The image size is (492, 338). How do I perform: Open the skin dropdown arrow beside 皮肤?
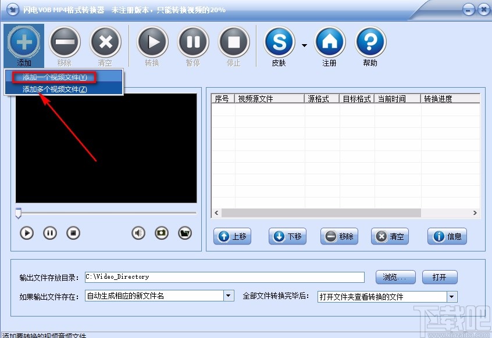coord(304,45)
